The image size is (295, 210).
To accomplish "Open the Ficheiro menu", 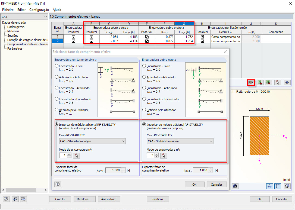I will click(8, 9).
